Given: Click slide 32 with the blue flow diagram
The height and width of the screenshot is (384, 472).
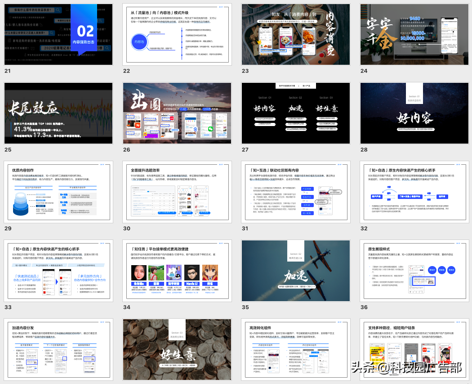Looking at the screenshot, I should coord(414,192).
